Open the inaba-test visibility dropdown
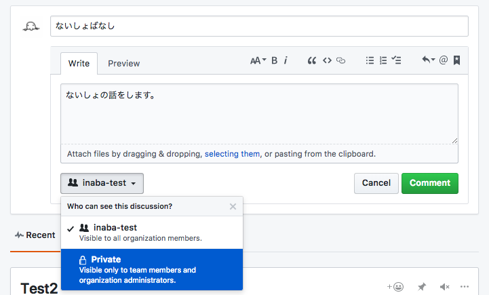 (102, 183)
